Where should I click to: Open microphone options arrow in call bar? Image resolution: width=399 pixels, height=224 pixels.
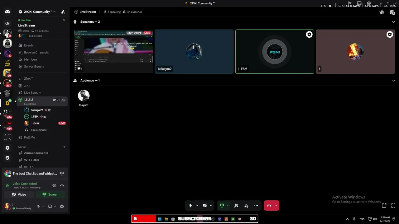point(197,206)
